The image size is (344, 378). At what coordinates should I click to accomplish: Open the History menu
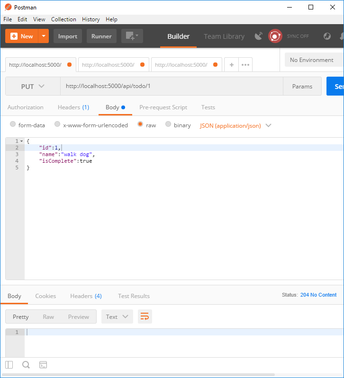click(x=91, y=19)
